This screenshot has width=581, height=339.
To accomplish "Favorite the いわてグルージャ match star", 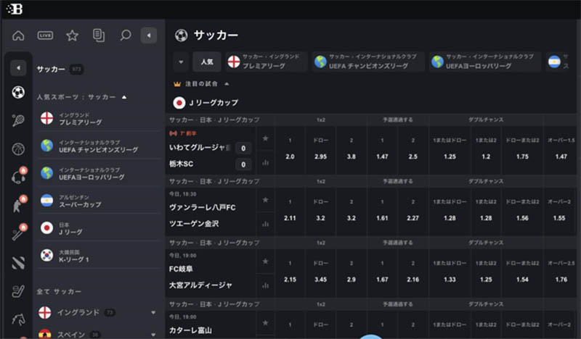I will [265, 138].
